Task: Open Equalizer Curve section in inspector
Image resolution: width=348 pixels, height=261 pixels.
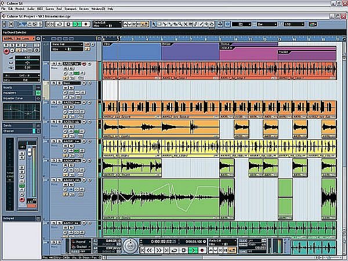Action: pos(18,99)
